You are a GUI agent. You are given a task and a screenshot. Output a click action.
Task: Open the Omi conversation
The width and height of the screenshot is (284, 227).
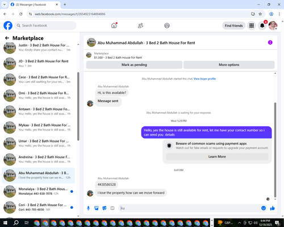coord(39,95)
